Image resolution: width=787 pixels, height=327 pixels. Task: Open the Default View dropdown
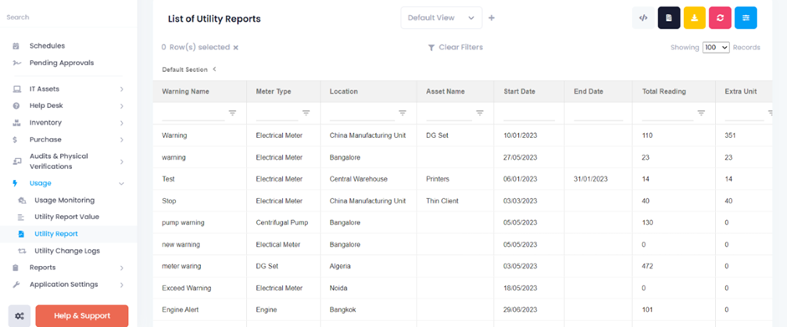click(x=441, y=18)
